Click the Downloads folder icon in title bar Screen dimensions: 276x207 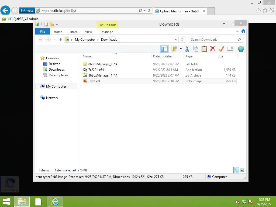(x=37, y=24)
